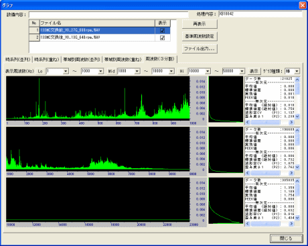Click the ファイル名 column header

[97, 23]
